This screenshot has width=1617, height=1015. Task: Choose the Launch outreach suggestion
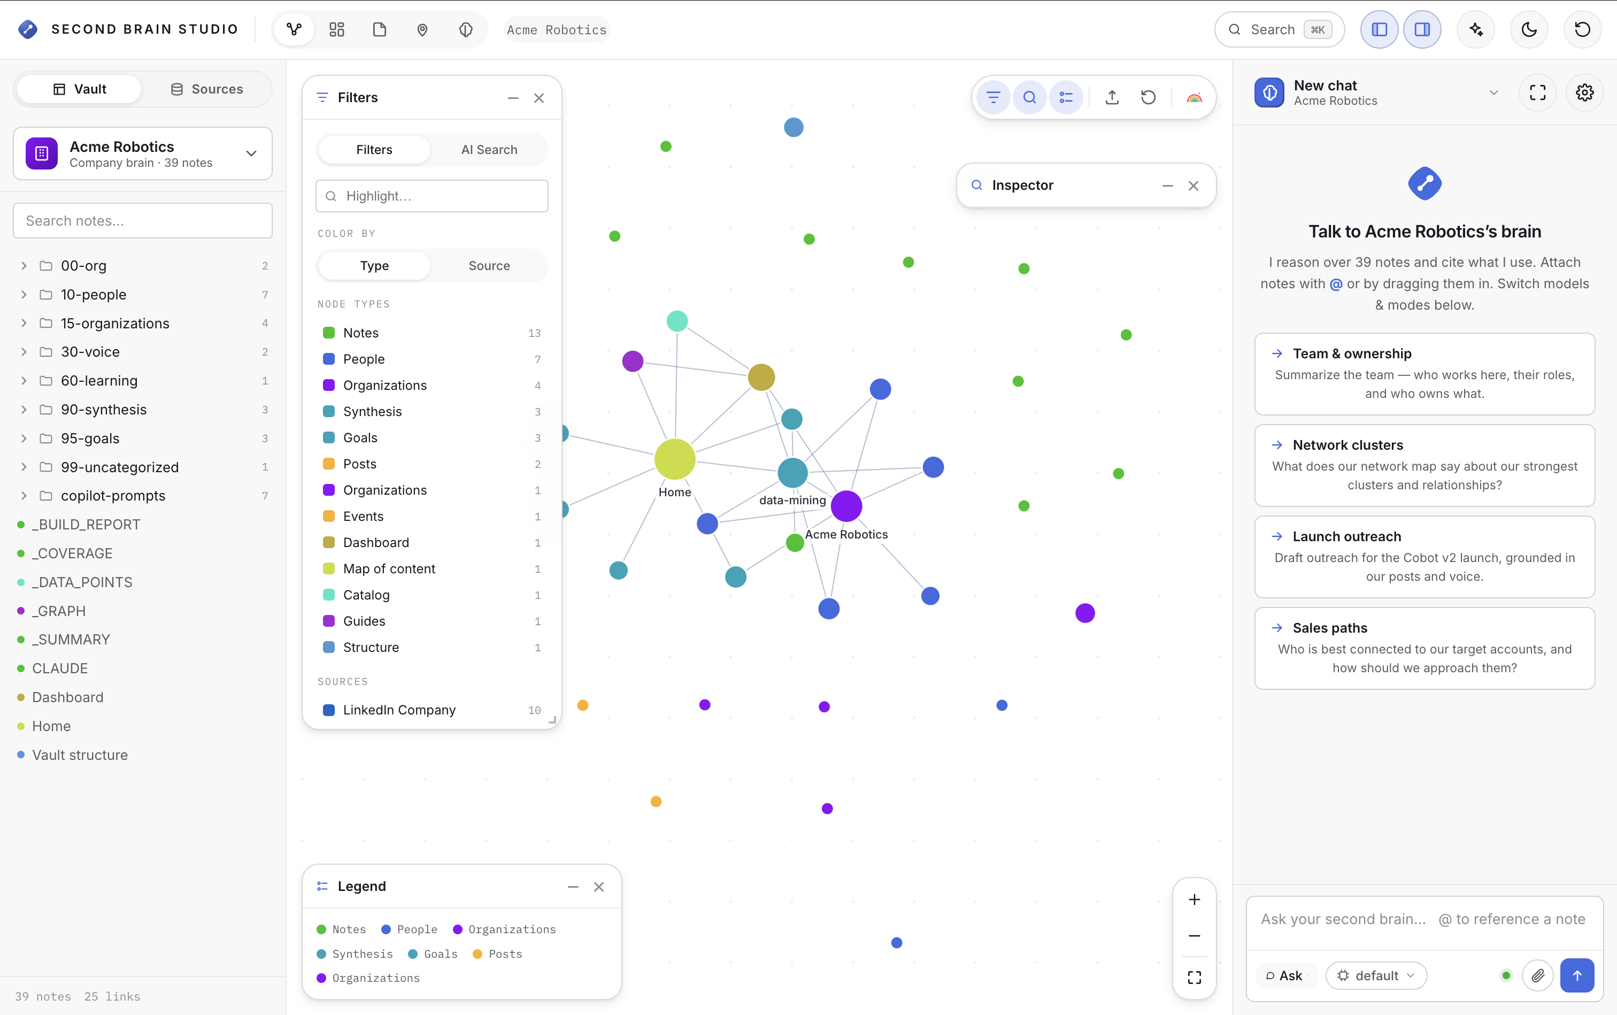point(1424,557)
